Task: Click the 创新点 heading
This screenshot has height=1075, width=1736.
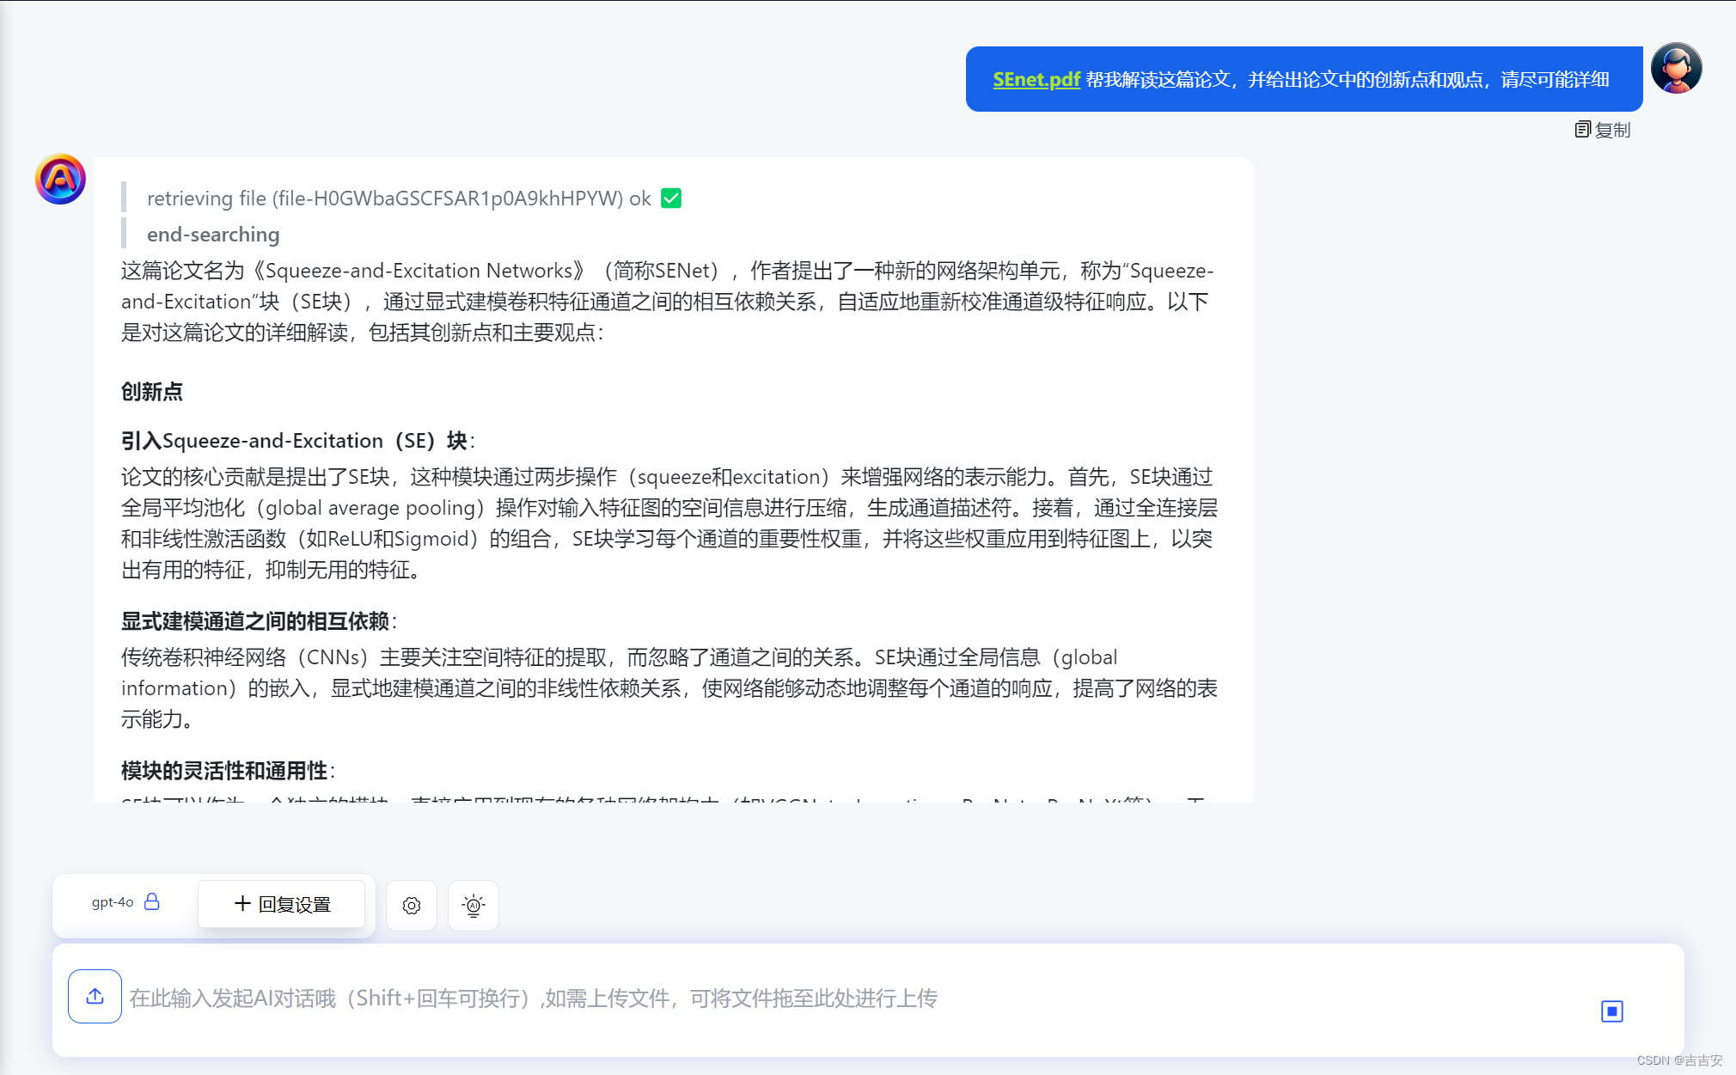Action: 152,392
